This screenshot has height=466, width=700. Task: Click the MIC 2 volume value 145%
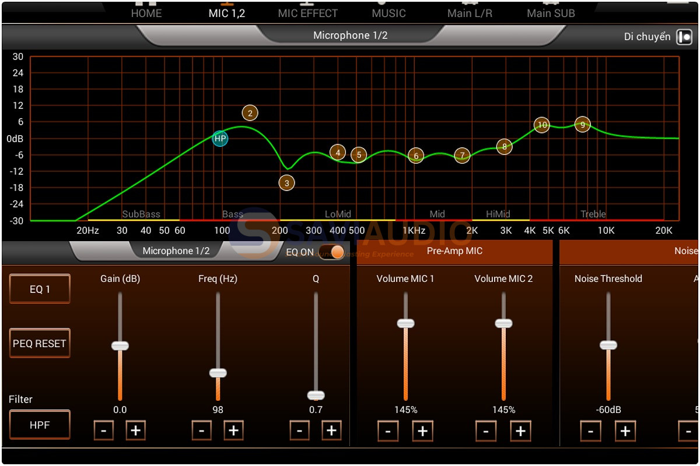point(503,409)
